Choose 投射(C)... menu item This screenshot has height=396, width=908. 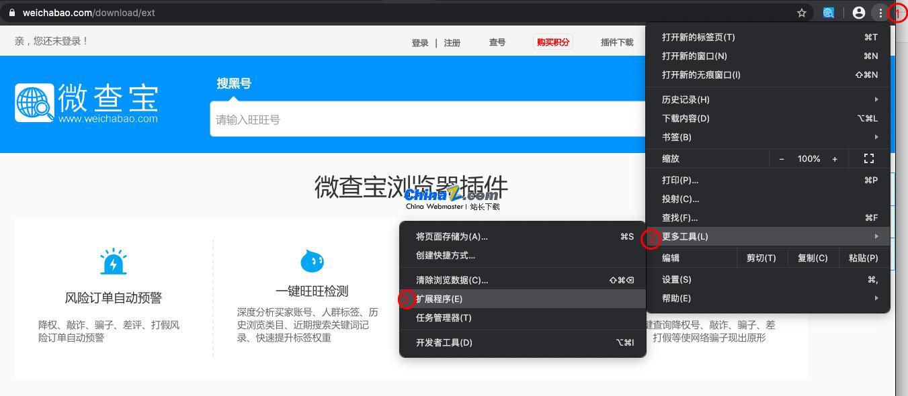768,199
